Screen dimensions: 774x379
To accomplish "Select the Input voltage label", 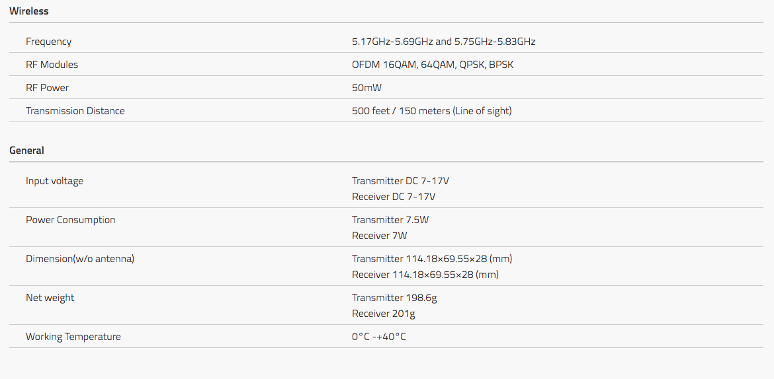I will [x=54, y=181].
